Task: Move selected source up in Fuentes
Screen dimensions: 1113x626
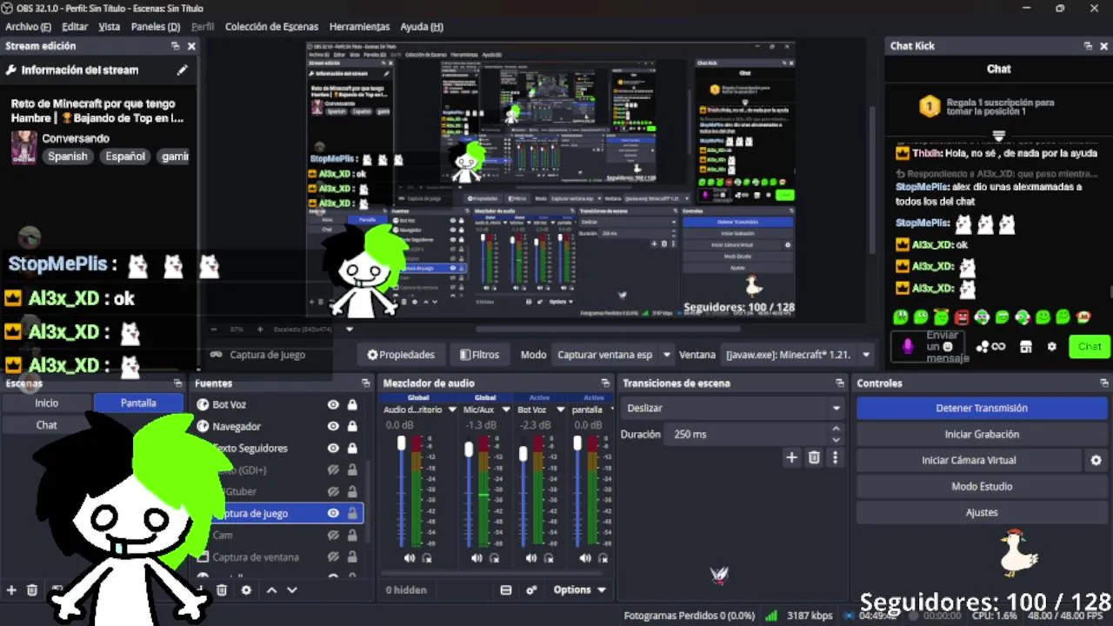Action: coord(271,589)
